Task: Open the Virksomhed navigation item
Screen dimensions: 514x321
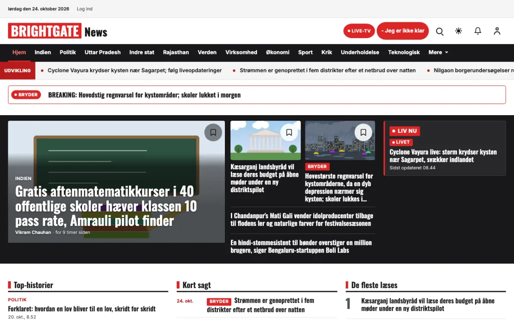Action: pyautogui.click(x=241, y=52)
